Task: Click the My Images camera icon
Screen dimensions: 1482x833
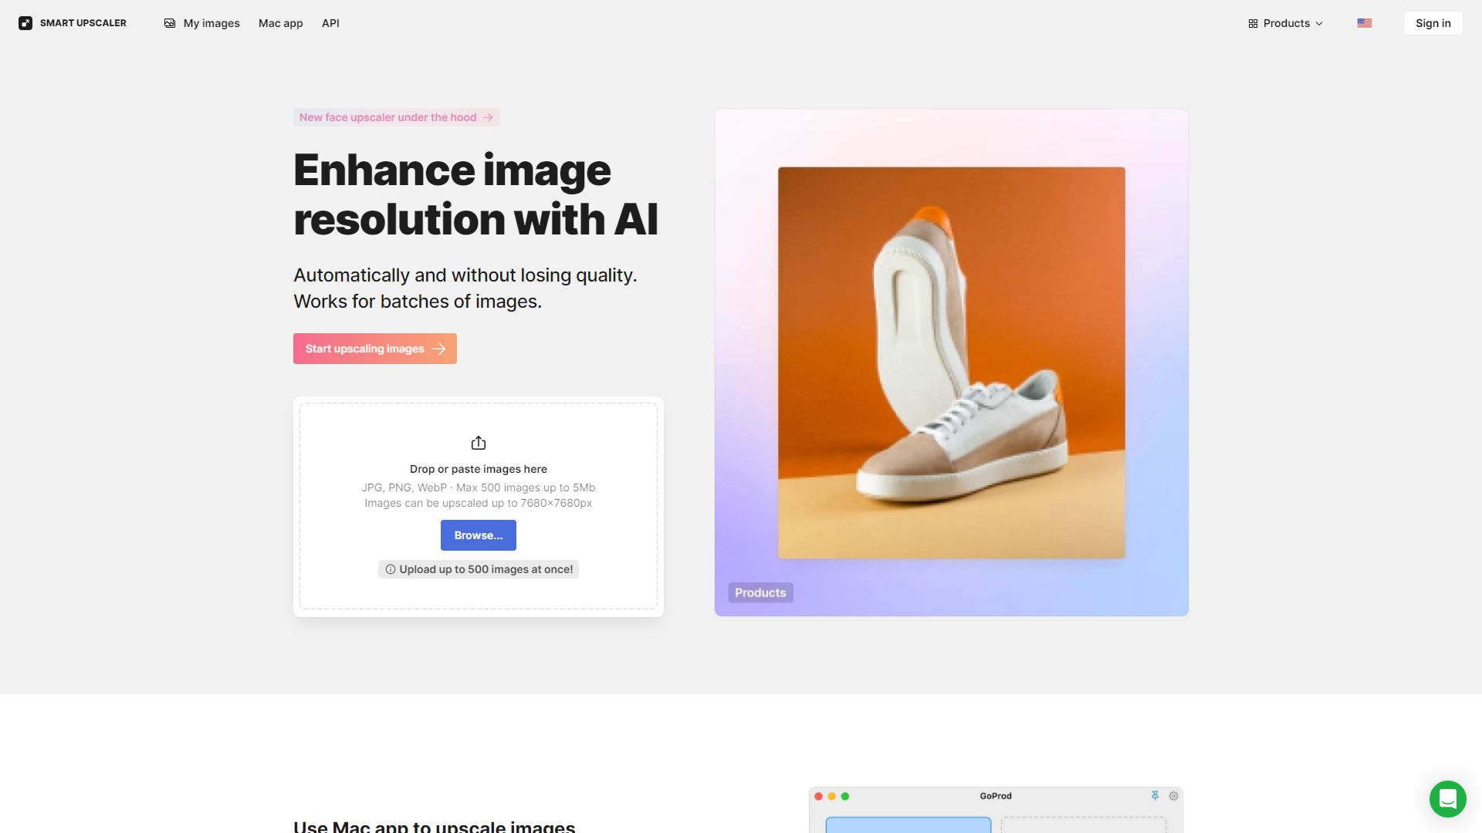Action: click(x=169, y=22)
